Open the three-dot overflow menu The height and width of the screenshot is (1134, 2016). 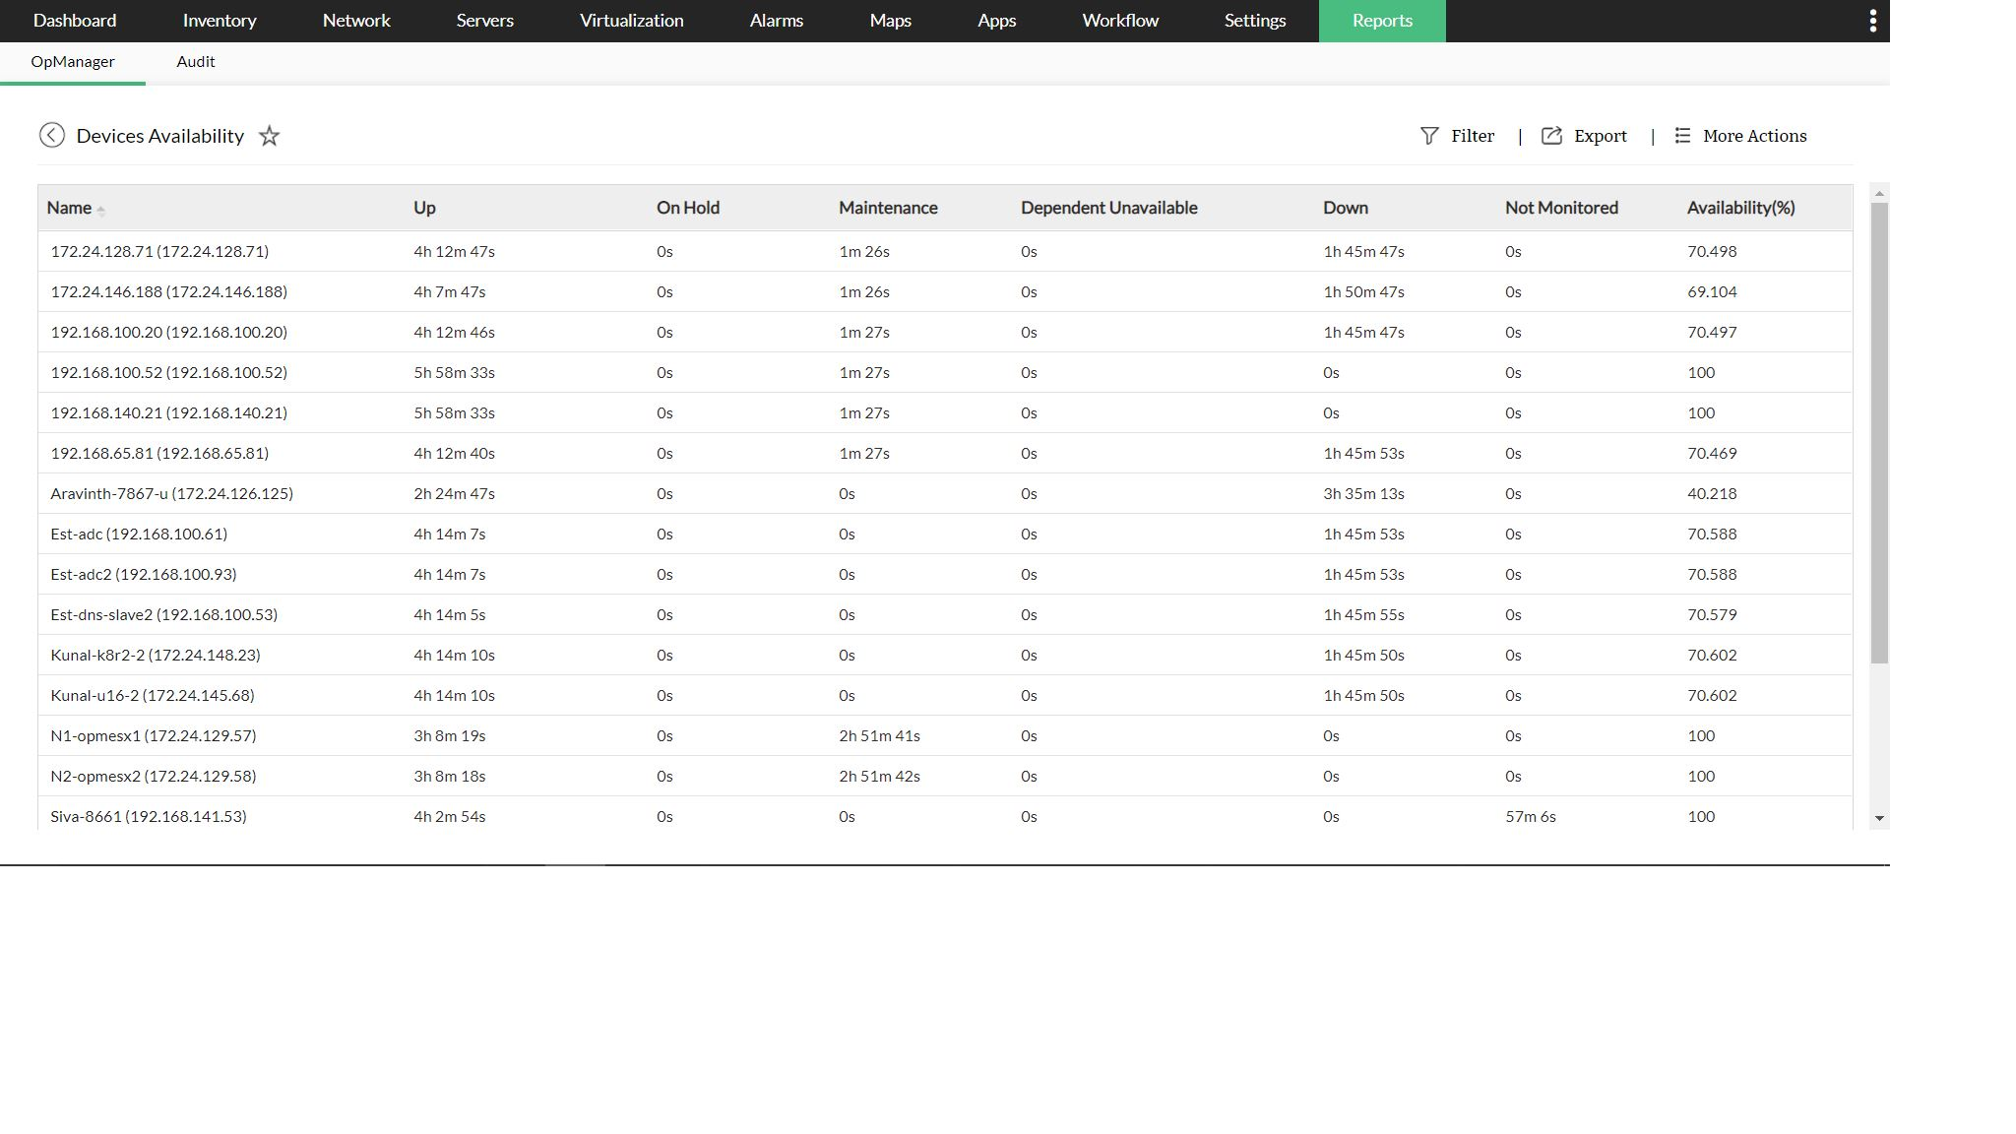[1872, 21]
